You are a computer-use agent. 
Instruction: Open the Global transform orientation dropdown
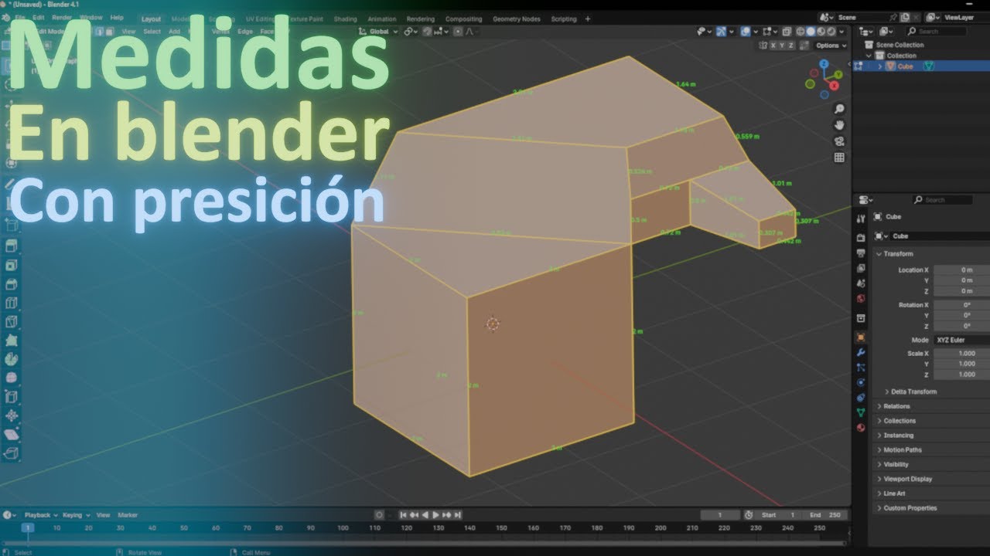click(x=379, y=32)
